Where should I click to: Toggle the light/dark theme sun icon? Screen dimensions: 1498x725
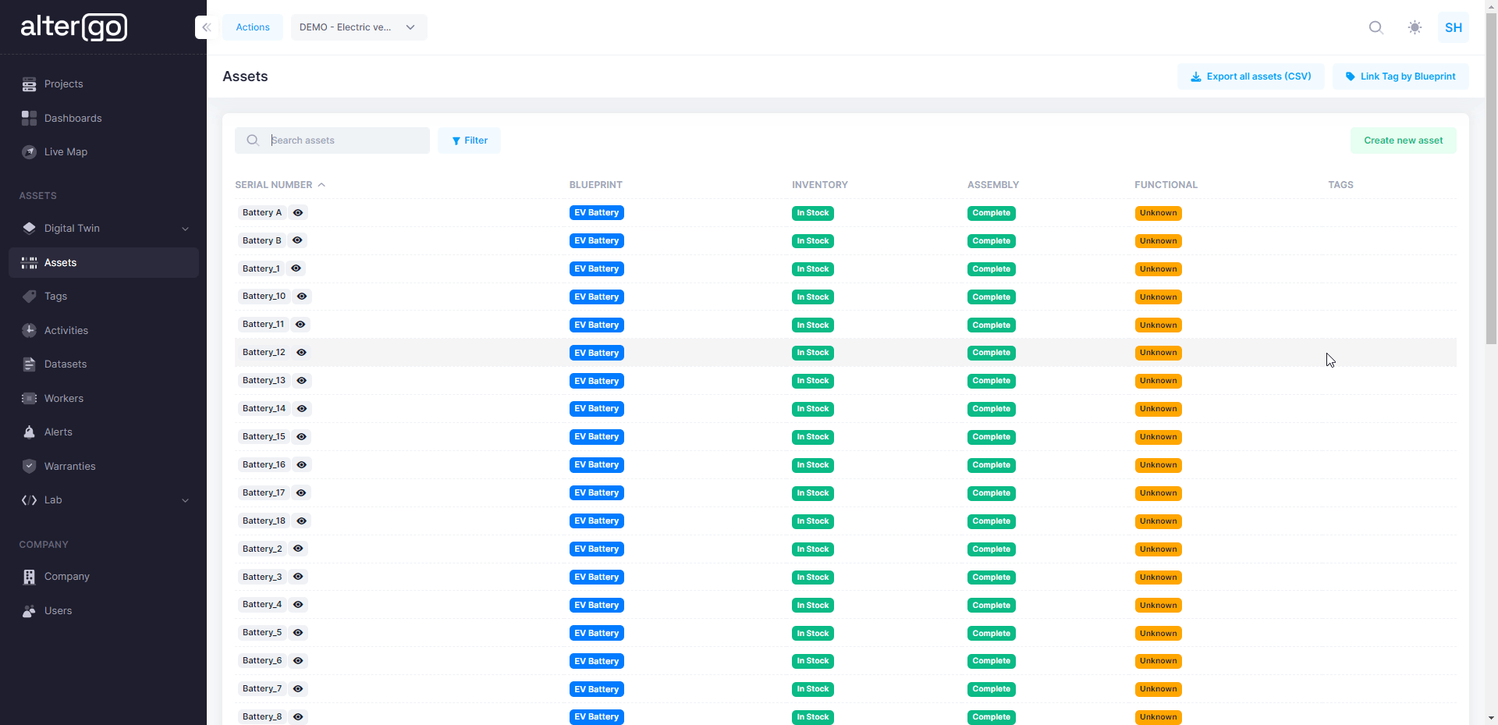(1415, 27)
